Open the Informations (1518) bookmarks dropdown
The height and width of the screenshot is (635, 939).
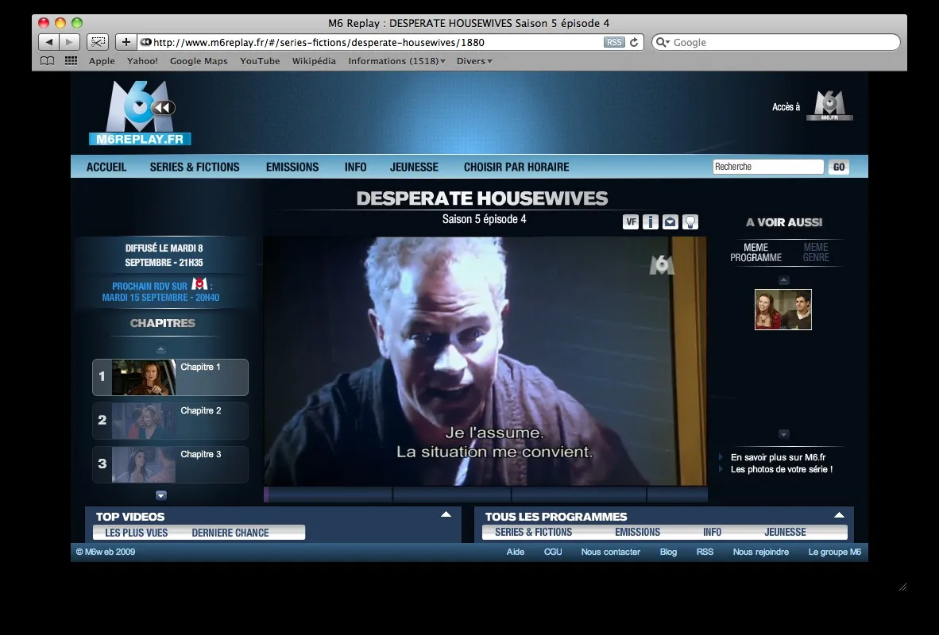tap(397, 61)
